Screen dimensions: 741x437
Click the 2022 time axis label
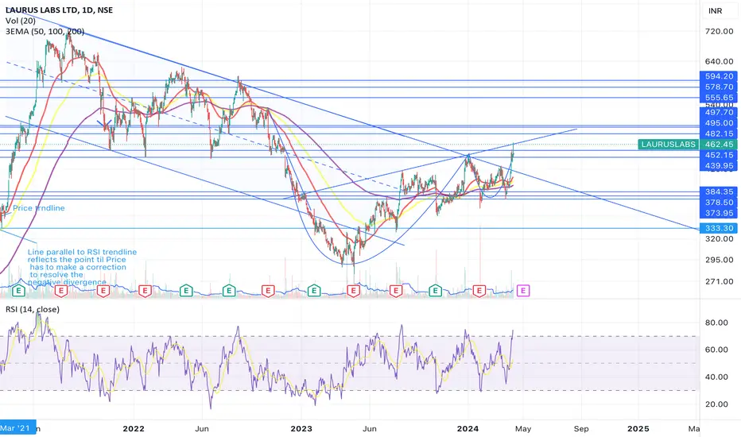(134, 428)
